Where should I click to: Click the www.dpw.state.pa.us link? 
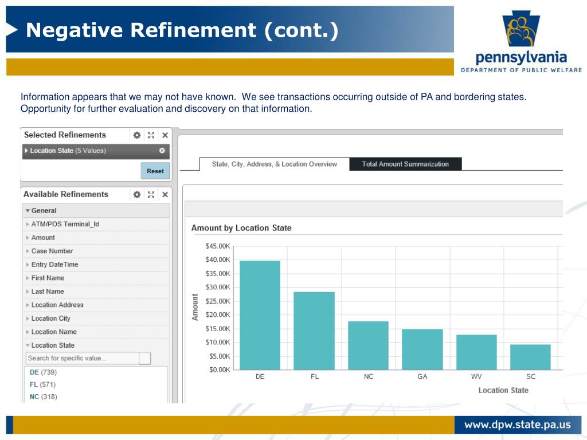518,425
